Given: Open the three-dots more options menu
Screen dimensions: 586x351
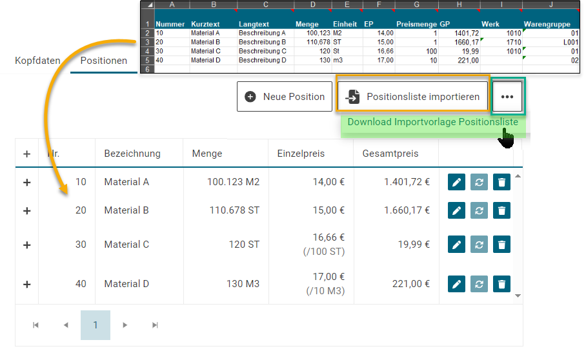Looking at the screenshot, I should click(x=507, y=97).
